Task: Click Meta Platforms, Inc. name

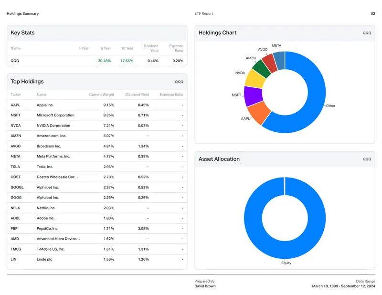Action: 53,157
